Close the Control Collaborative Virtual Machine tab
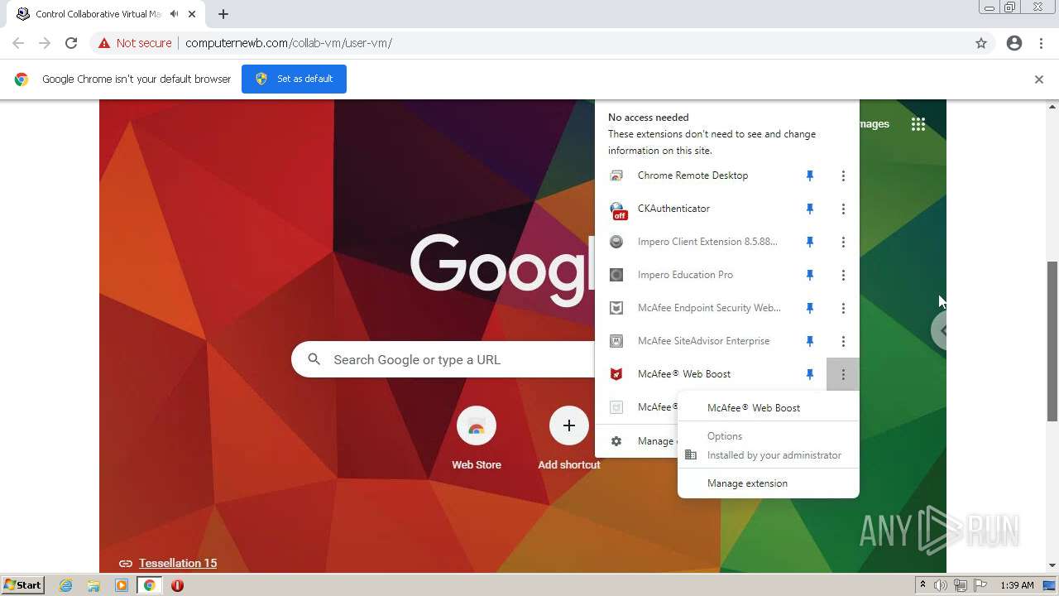1059x596 pixels. pyautogui.click(x=193, y=14)
